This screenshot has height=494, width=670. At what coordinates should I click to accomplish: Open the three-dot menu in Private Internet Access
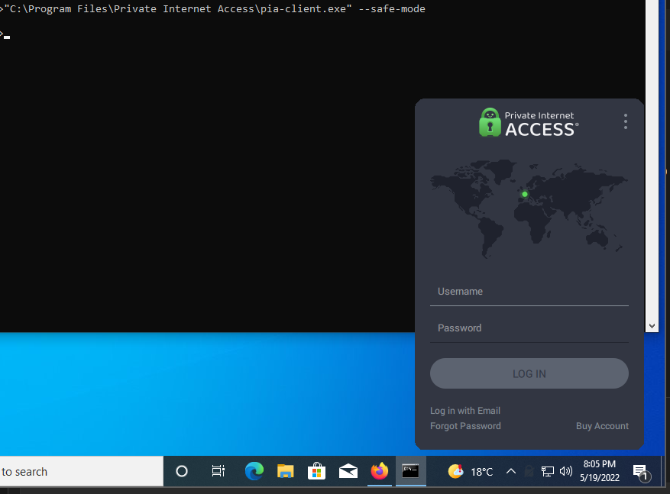[x=626, y=121]
